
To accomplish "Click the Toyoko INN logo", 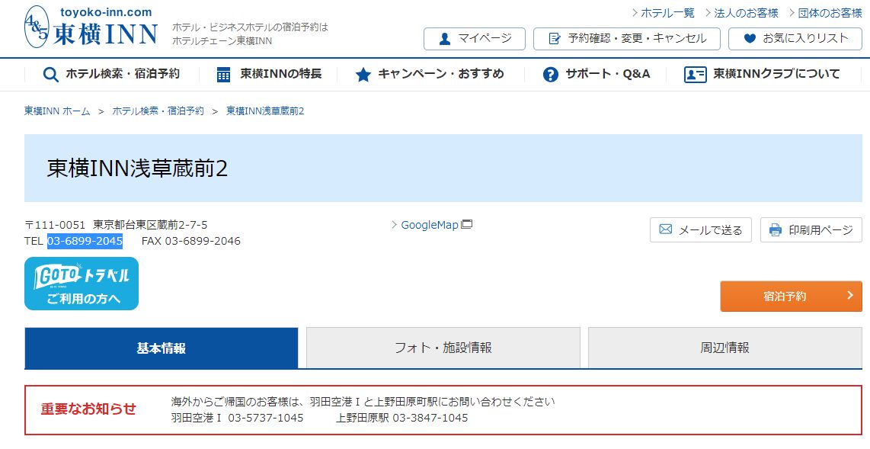I will click(x=91, y=27).
